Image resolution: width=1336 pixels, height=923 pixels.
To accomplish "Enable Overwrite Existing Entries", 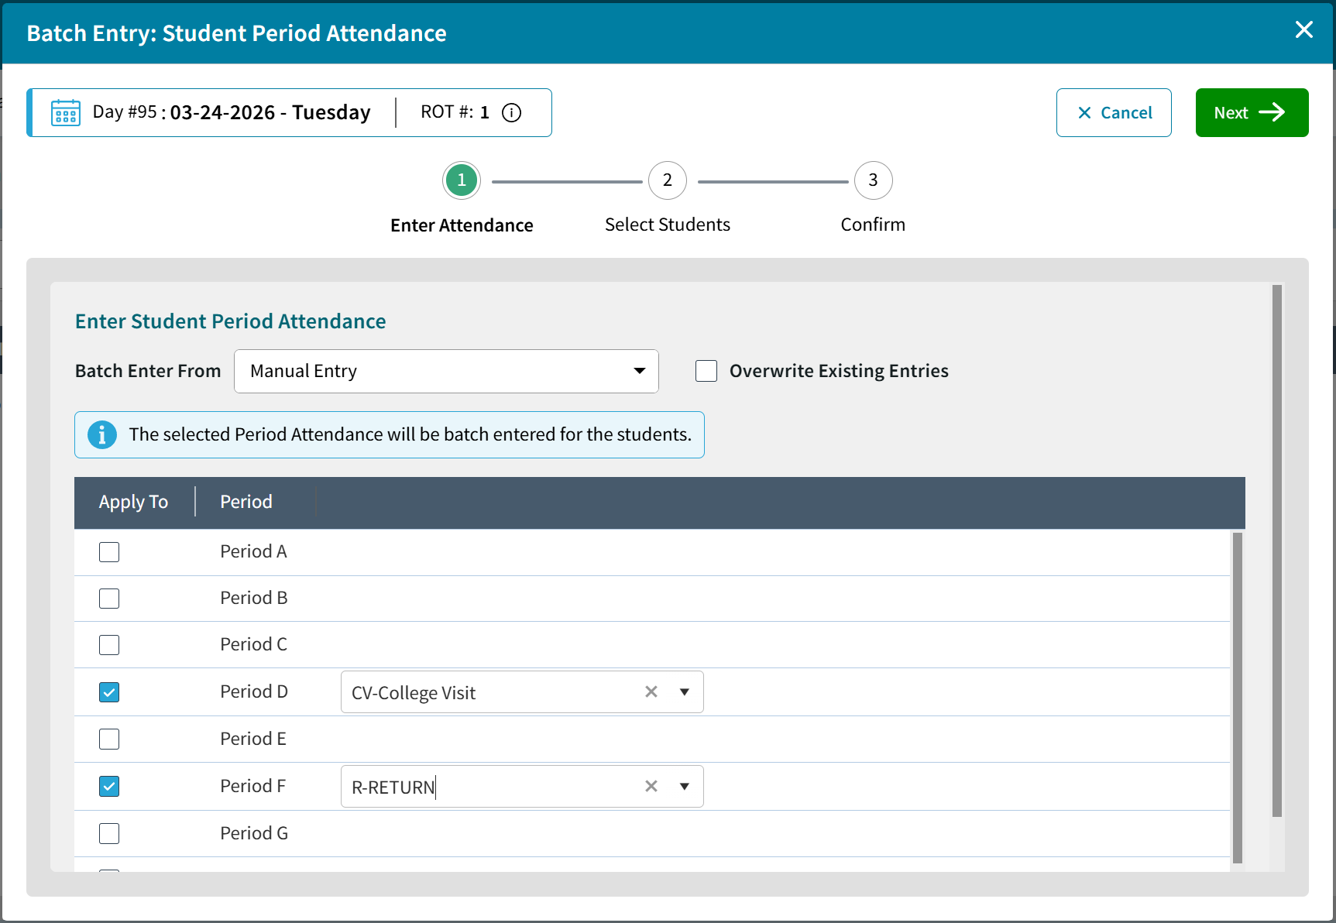I will 706,371.
